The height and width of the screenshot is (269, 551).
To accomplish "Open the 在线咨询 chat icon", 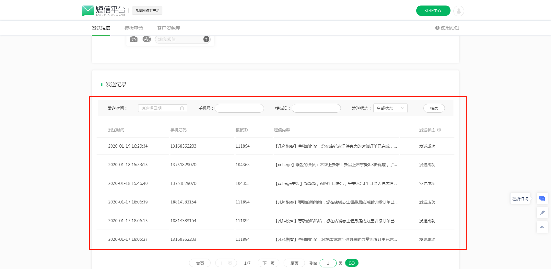I will pyautogui.click(x=542, y=199).
